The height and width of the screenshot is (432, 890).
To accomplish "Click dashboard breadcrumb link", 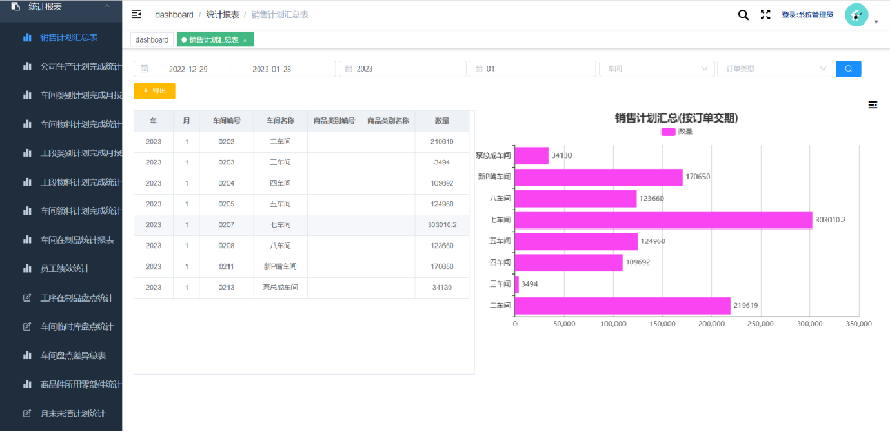I will 174,15.
